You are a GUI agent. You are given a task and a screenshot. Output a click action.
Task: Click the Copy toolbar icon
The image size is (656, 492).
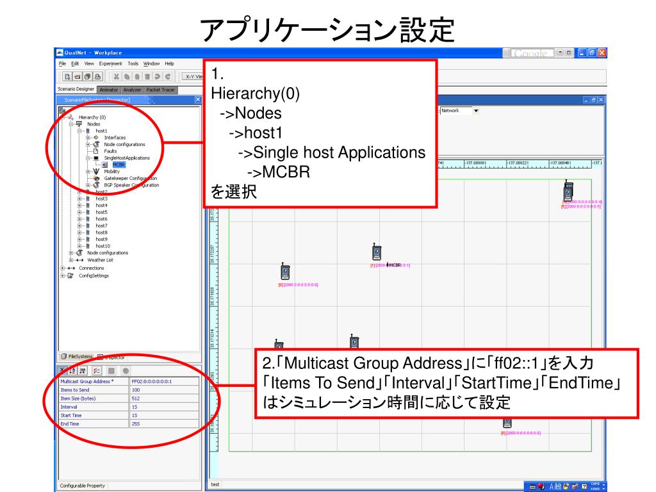click(x=127, y=77)
